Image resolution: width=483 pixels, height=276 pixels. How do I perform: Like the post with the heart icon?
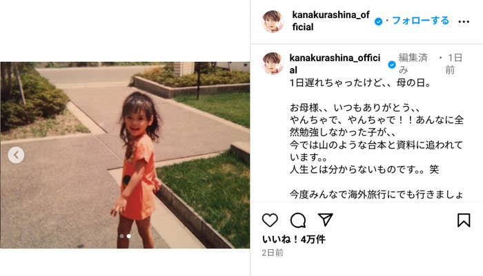(270, 220)
